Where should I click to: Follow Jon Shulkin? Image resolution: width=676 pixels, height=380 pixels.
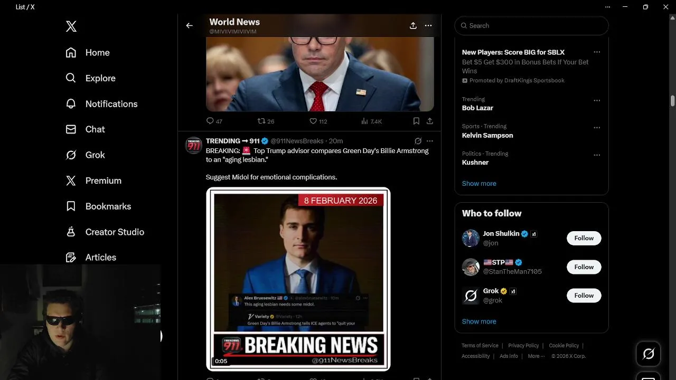(x=584, y=238)
